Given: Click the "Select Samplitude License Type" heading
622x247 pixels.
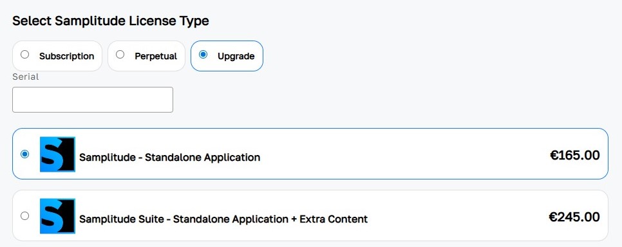Looking at the screenshot, I should coord(111,21).
